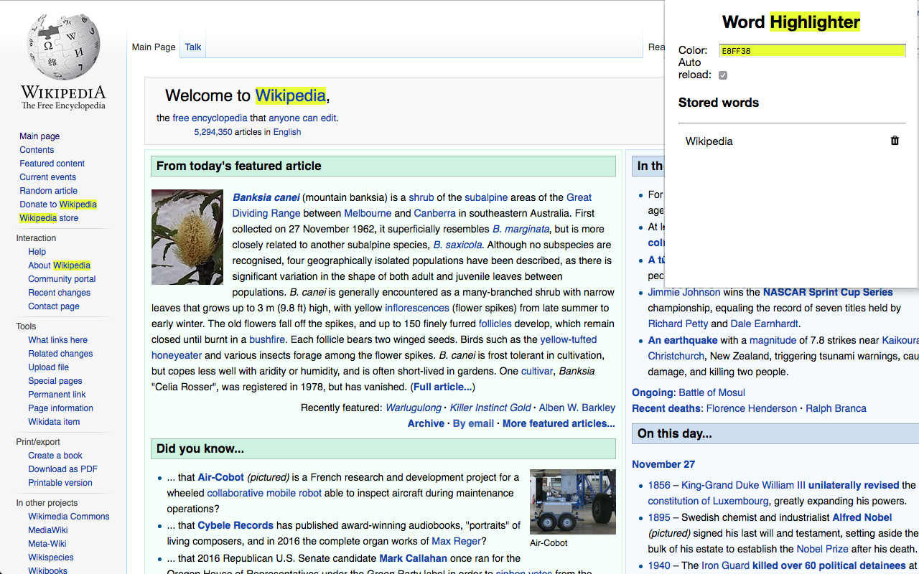Open the featured article Archive link
This screenshot has width=919, height=574.
[426, 423]
